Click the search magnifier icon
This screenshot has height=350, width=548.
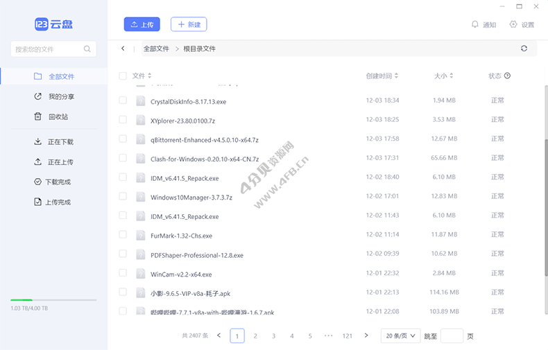tap(87, 49)
